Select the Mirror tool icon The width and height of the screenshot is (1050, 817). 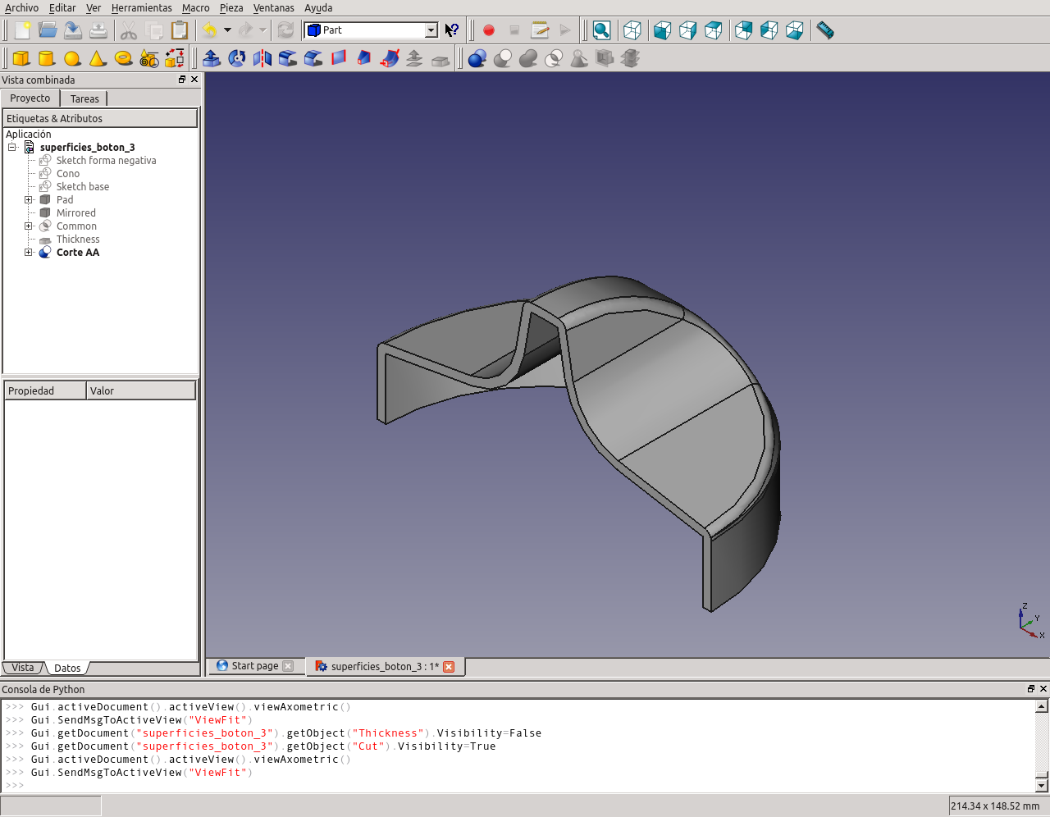[262, 58]
